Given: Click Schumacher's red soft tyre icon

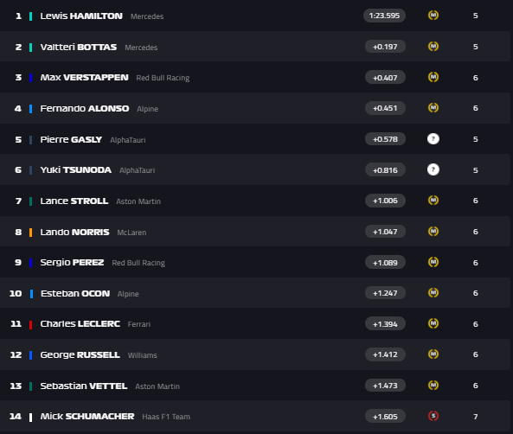Looking at the screenshot, I should coord(433,416).
